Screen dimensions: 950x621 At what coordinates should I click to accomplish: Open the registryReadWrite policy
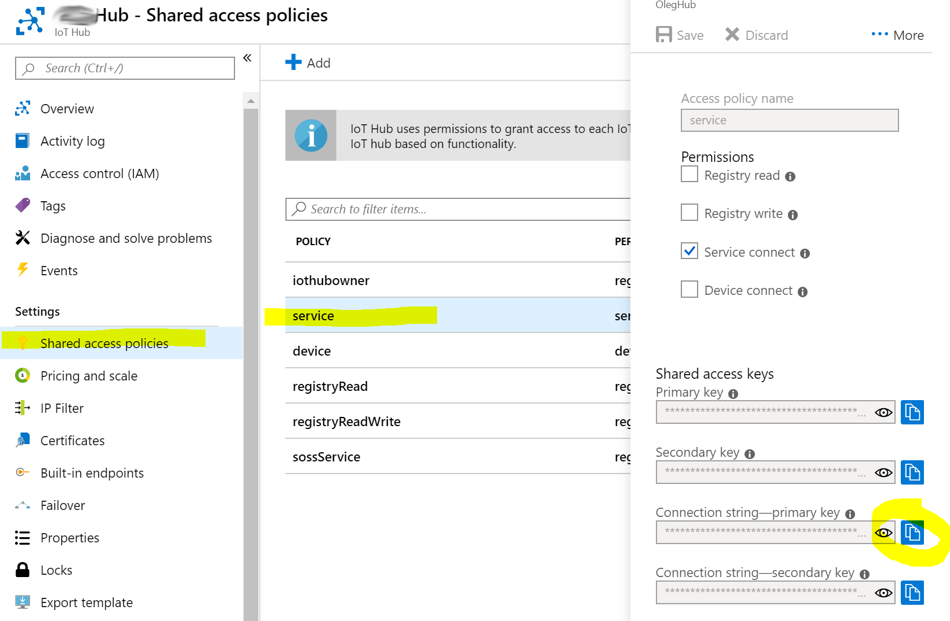(346, 422)
